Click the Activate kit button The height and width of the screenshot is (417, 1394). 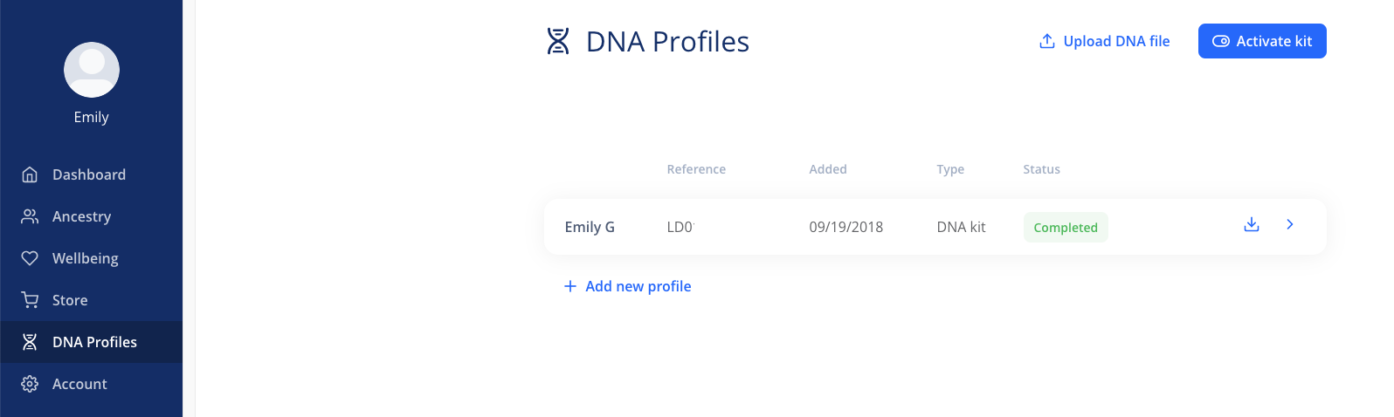pos(1262,41)
